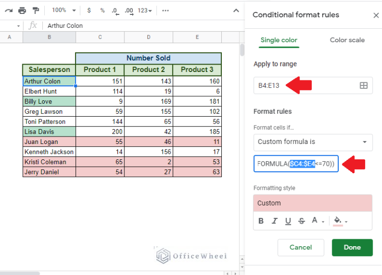Screen dimensions: 382x275
Task: Format as currency with dollar icon
Action: pos(89,10)
